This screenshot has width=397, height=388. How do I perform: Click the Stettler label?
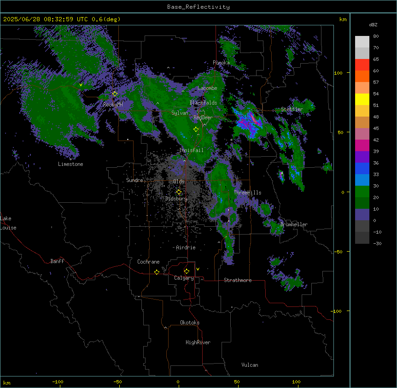tap(292, 109)
